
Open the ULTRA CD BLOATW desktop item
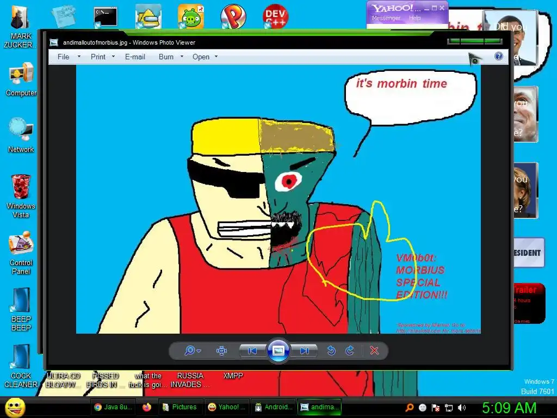click(x=63, y=380)
